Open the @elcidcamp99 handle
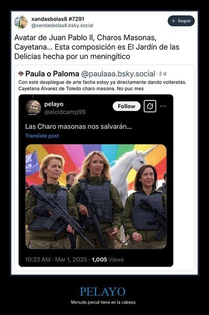This screenshot has height=315, width=209. coord(65,112)
